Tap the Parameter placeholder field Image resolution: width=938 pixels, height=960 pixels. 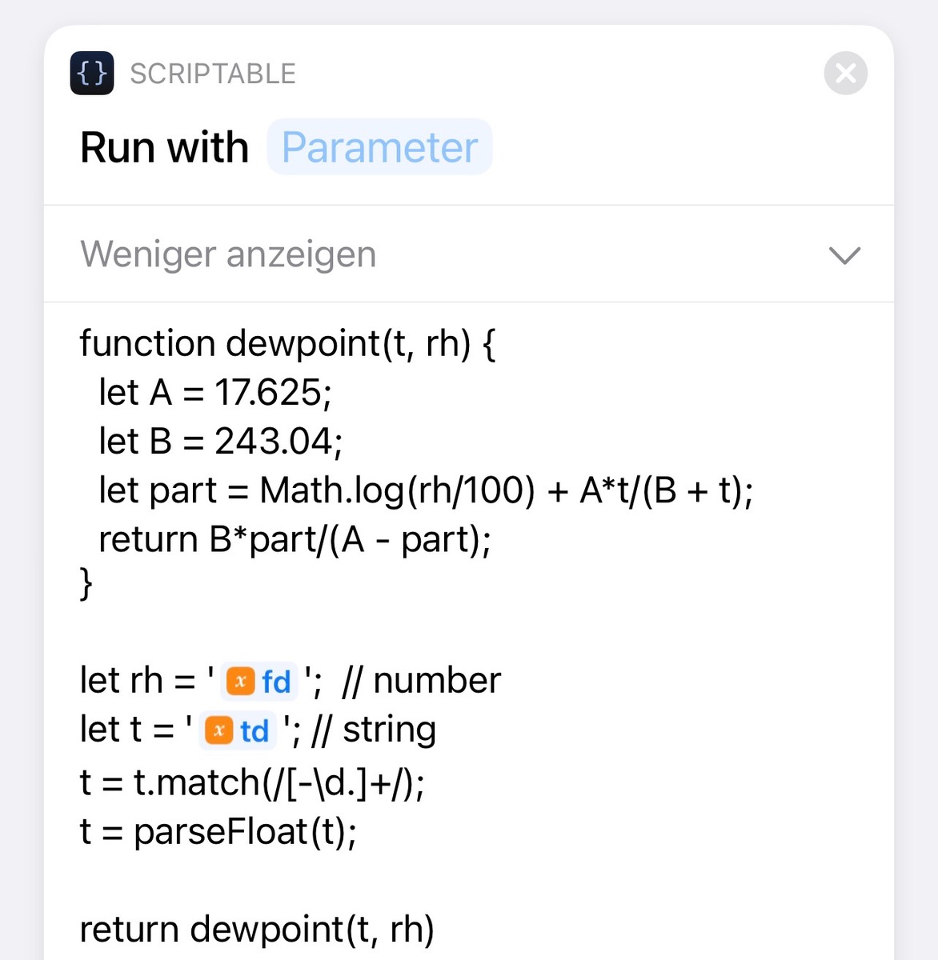tap(379, 147)
